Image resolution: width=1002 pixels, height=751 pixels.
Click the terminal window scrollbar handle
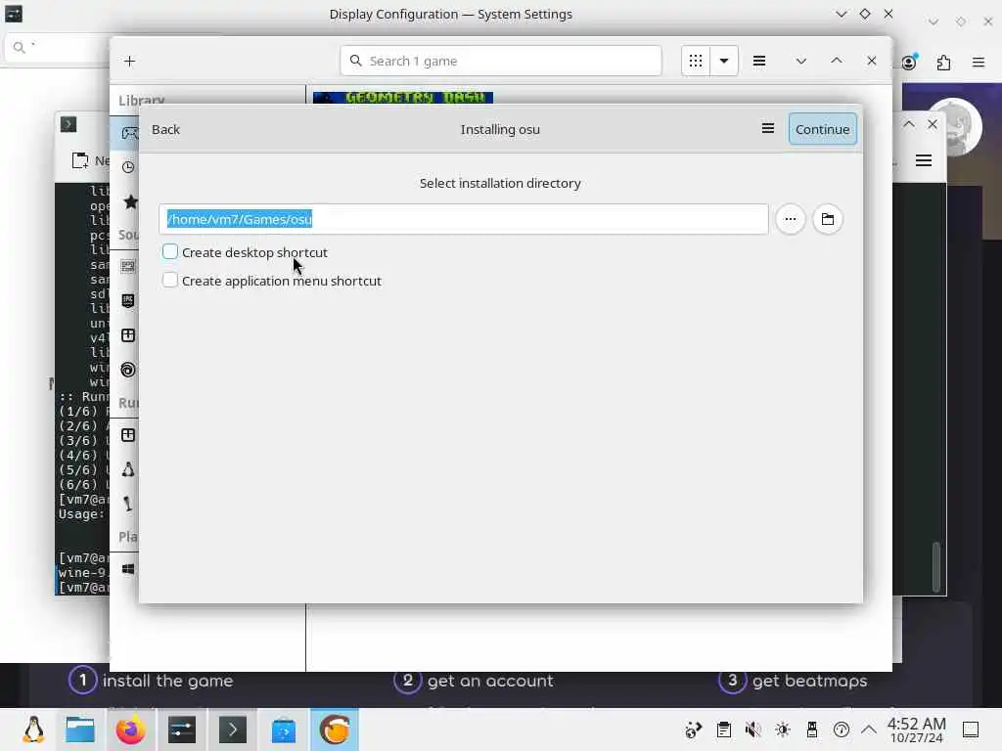pyautogui.click(x=935, y=566)
